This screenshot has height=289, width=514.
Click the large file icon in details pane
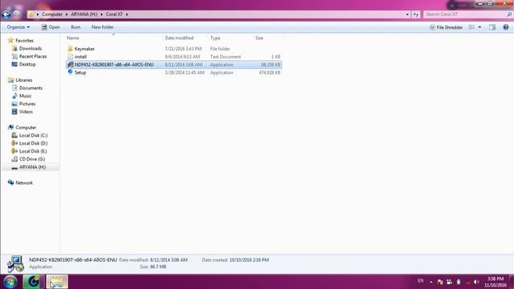pos(16,264)
